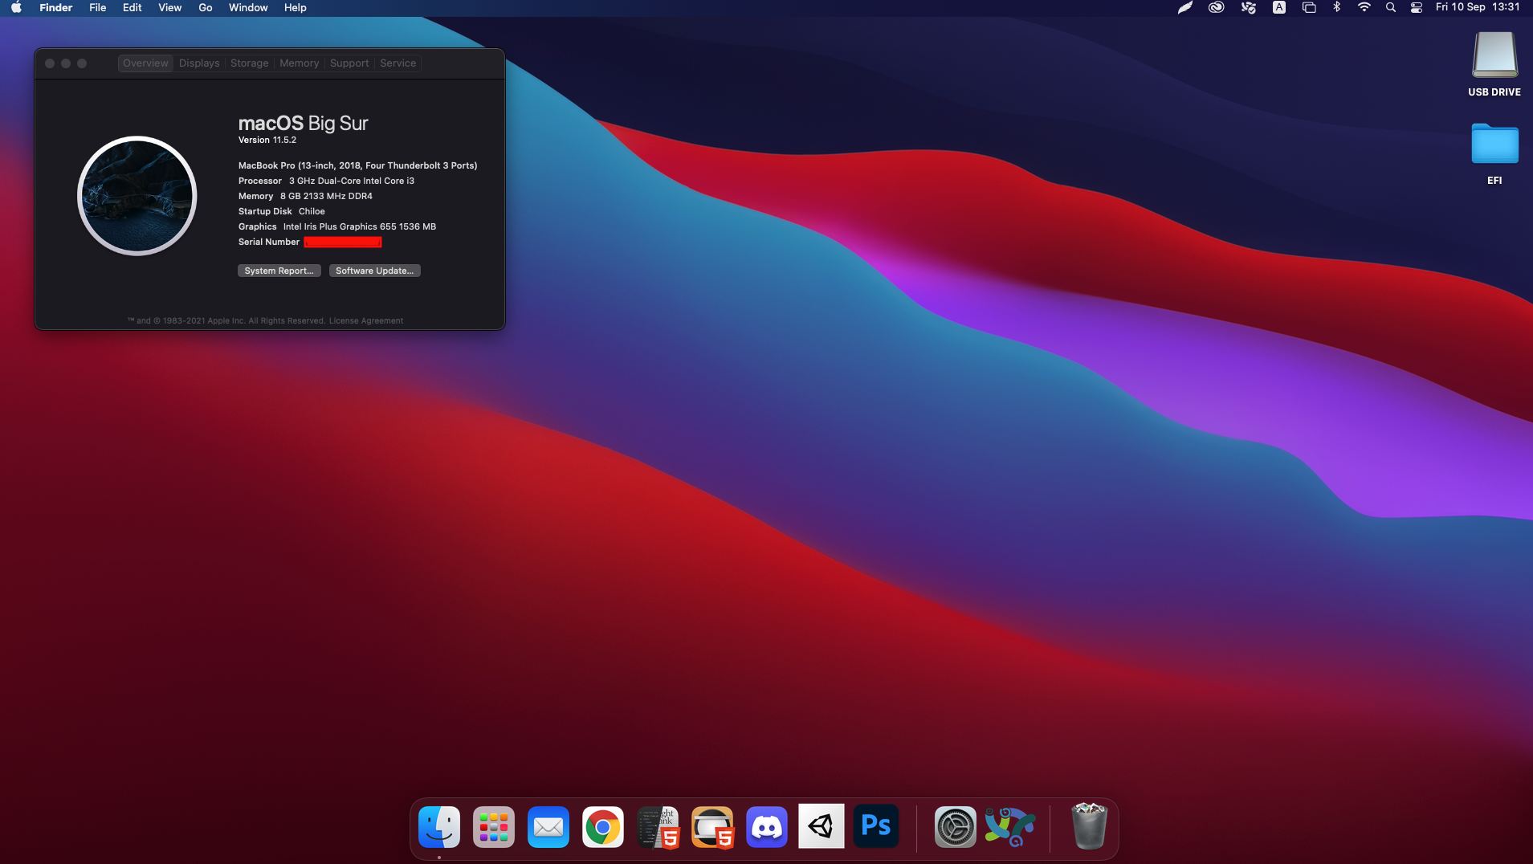Open the Window menu

[x=248, y=7]
